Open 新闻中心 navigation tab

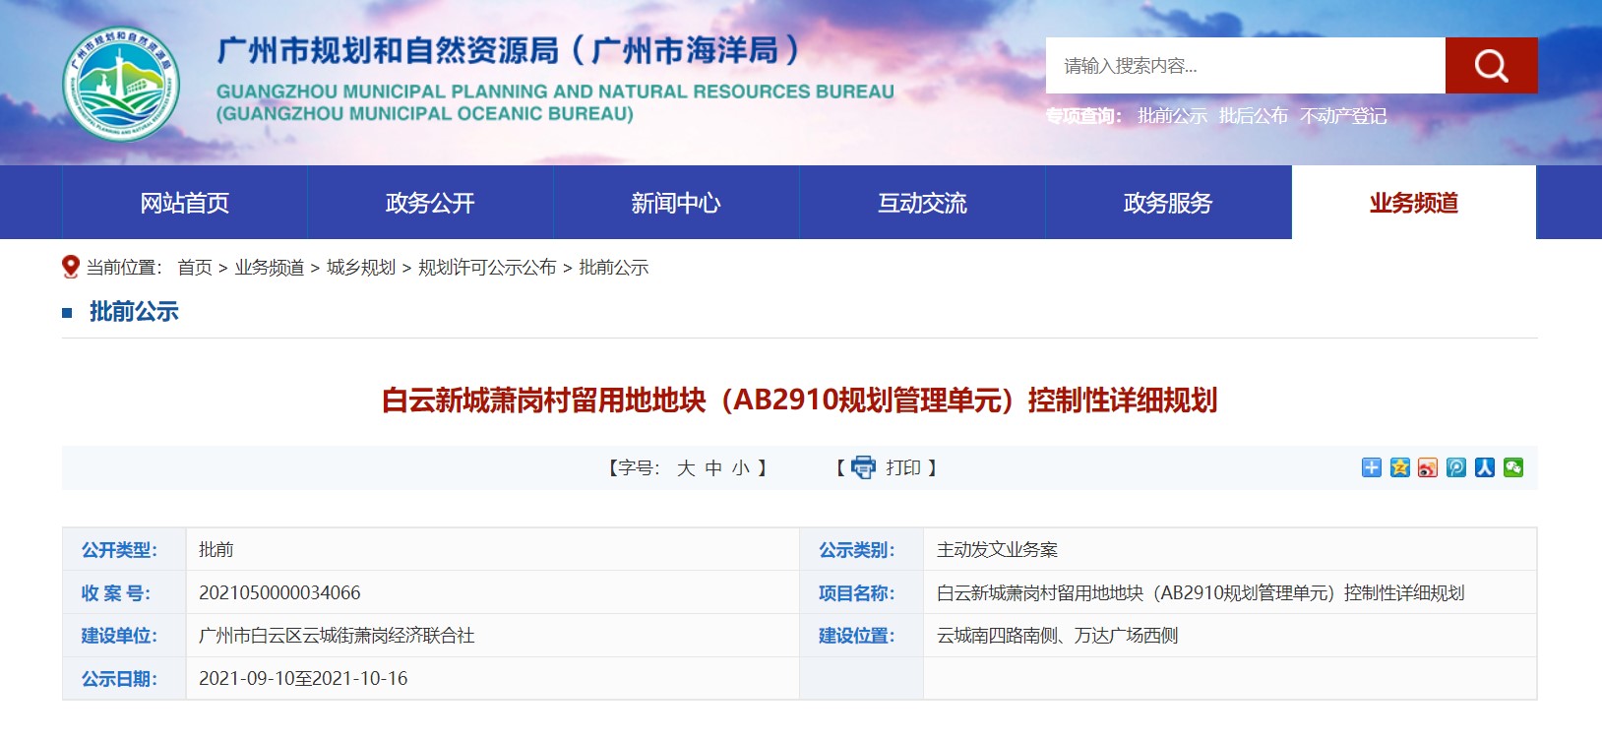(677, 203)
